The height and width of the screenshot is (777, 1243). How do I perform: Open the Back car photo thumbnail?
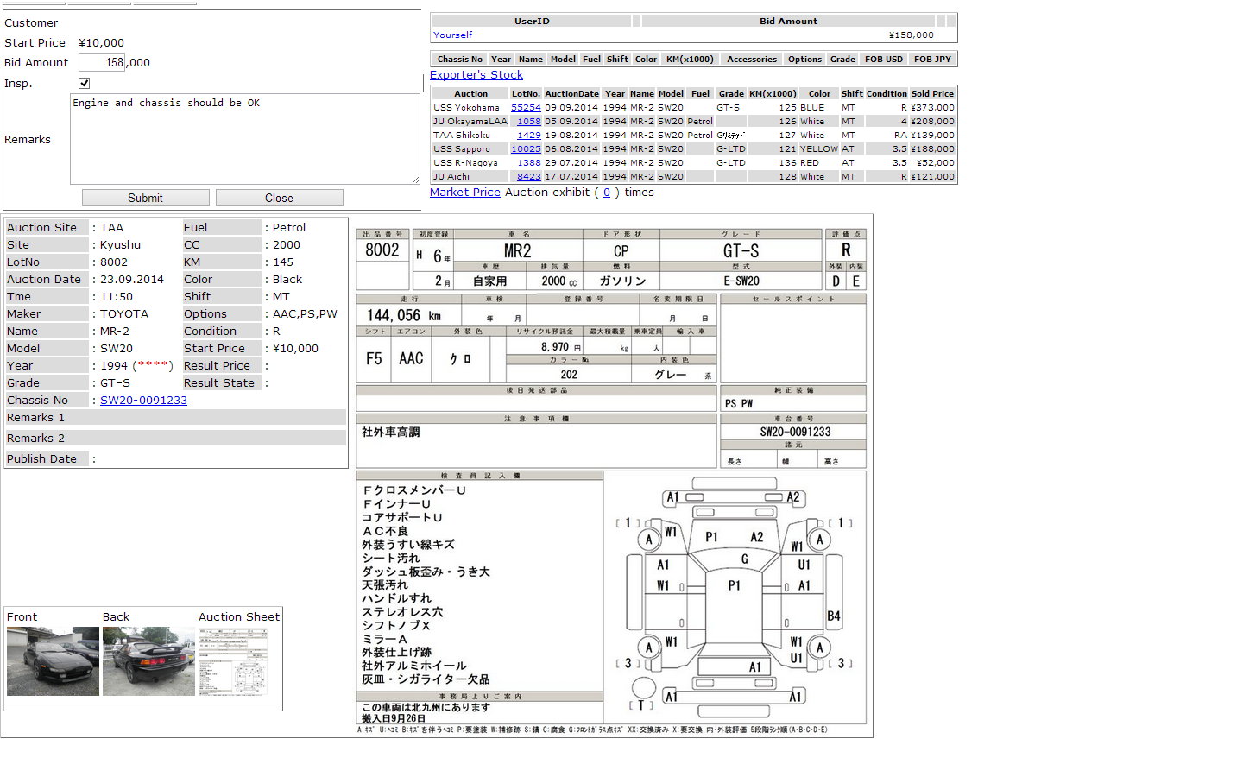(x=148, y=661)
